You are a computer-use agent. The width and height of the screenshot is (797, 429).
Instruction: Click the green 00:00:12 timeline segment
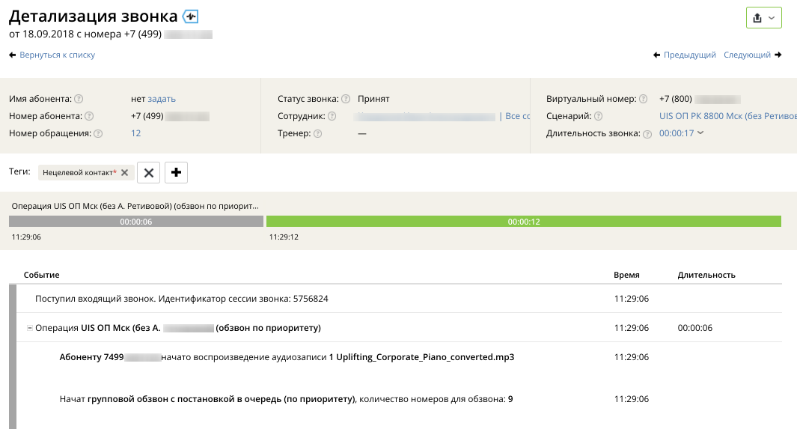(523, 222)
